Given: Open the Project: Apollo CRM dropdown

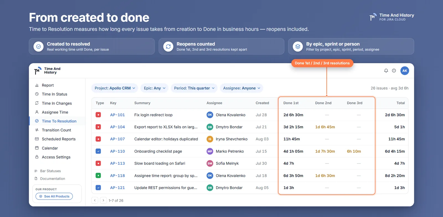Looking at the screenshot, I should click(x=115, y=88).
